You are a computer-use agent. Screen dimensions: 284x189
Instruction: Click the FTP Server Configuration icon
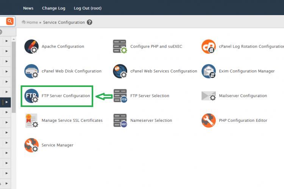point(31,96)
